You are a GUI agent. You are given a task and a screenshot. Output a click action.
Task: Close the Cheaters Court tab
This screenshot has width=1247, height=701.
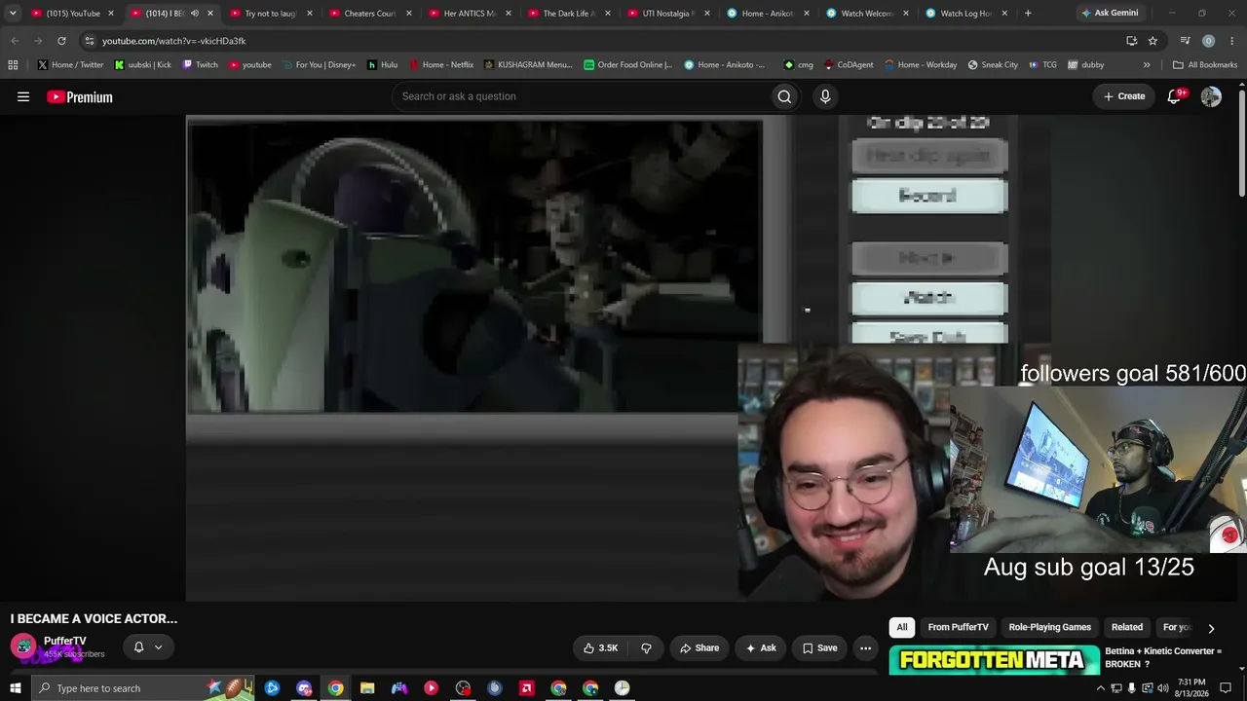[408, 14]
